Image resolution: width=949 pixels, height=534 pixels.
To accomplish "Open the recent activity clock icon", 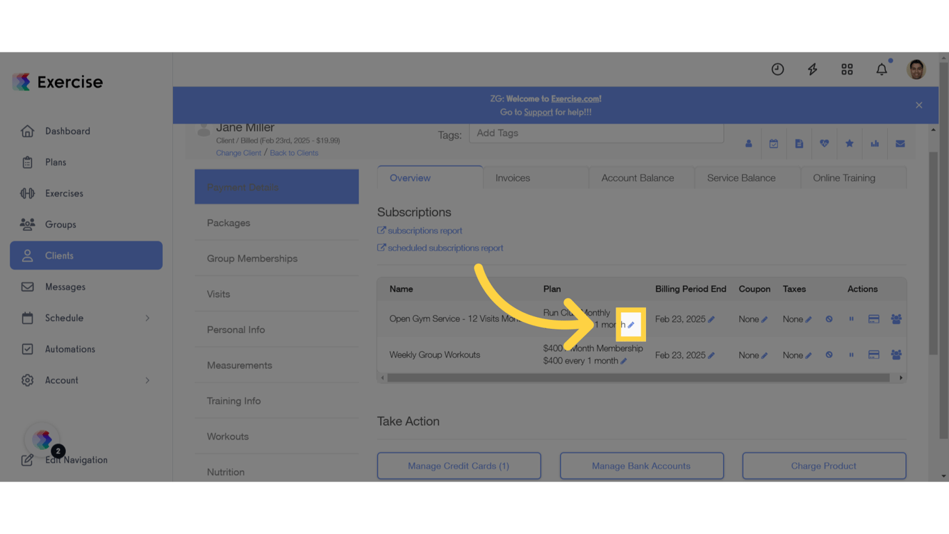I will point(777,69).
